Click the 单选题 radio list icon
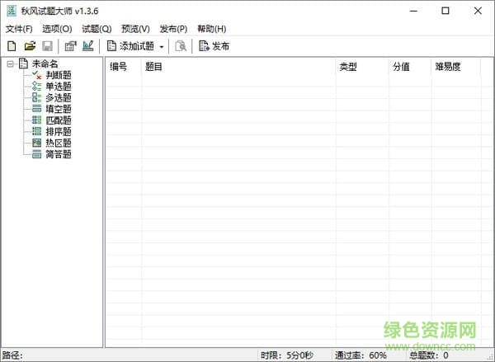This screenshot has height=362, width=495. point(37,87)
